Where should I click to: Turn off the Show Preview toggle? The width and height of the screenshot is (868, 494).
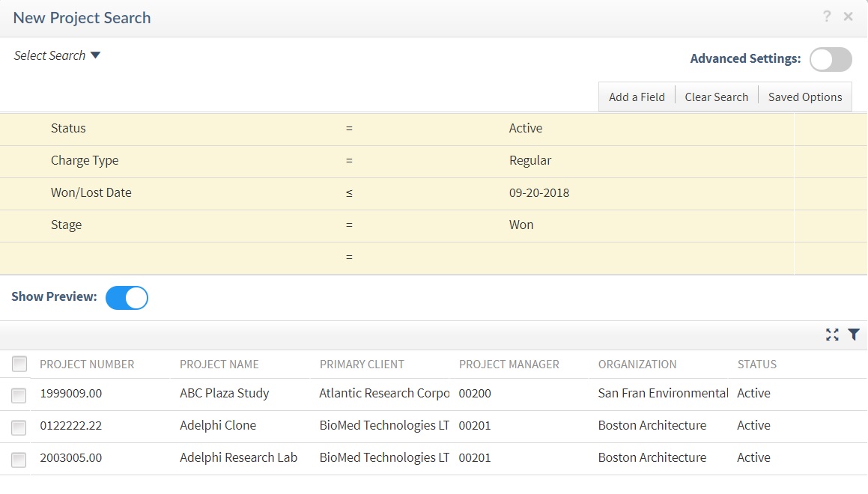(x=127, y=297)
